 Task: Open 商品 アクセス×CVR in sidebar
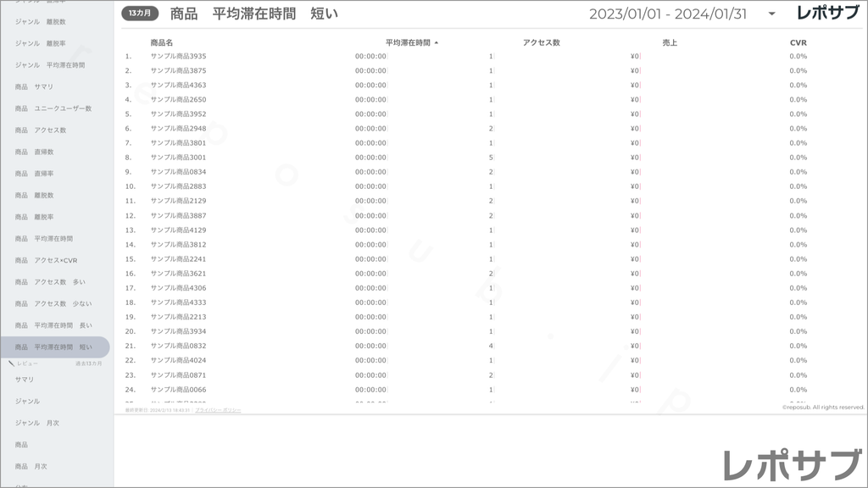46,260
